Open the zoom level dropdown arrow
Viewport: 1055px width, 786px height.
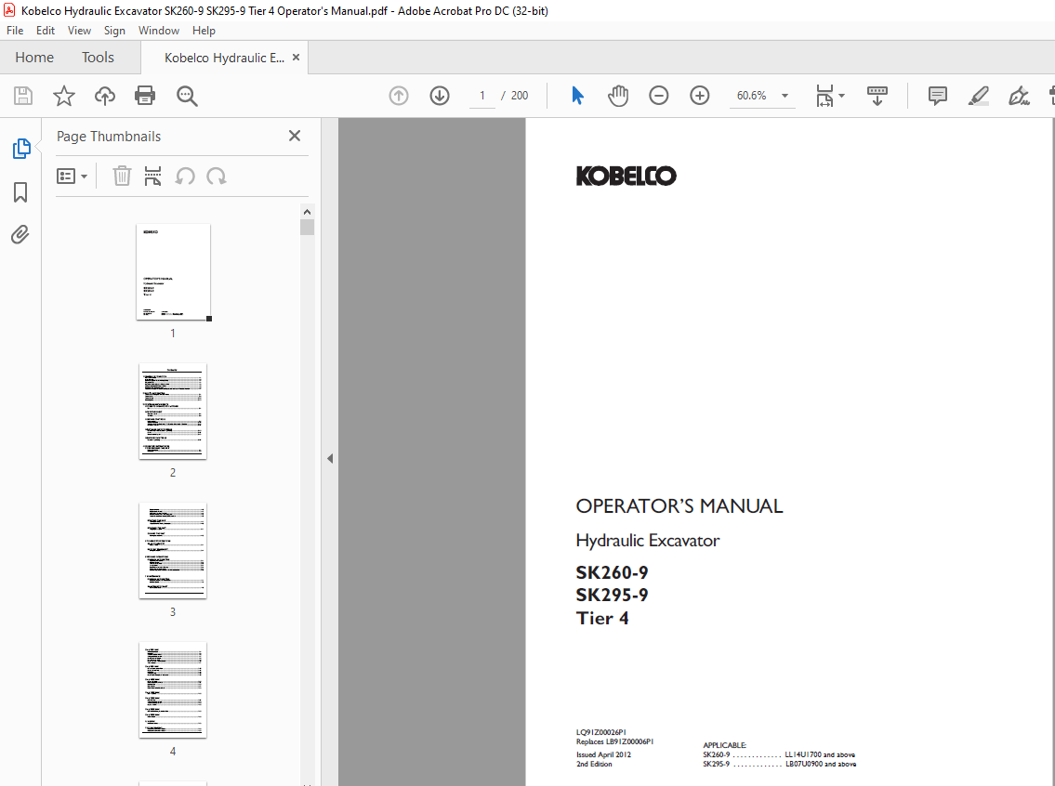[785, 96]
